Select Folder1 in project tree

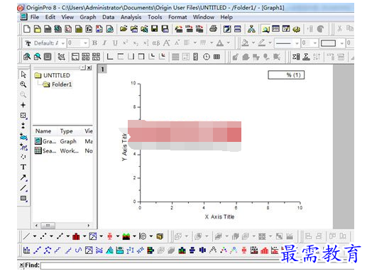[x=57, y=84]
